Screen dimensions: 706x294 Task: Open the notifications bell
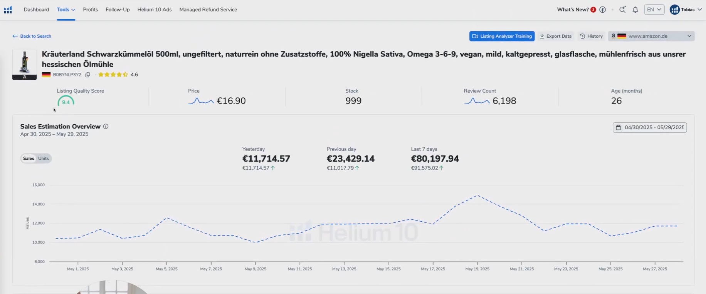click(635, 10)
